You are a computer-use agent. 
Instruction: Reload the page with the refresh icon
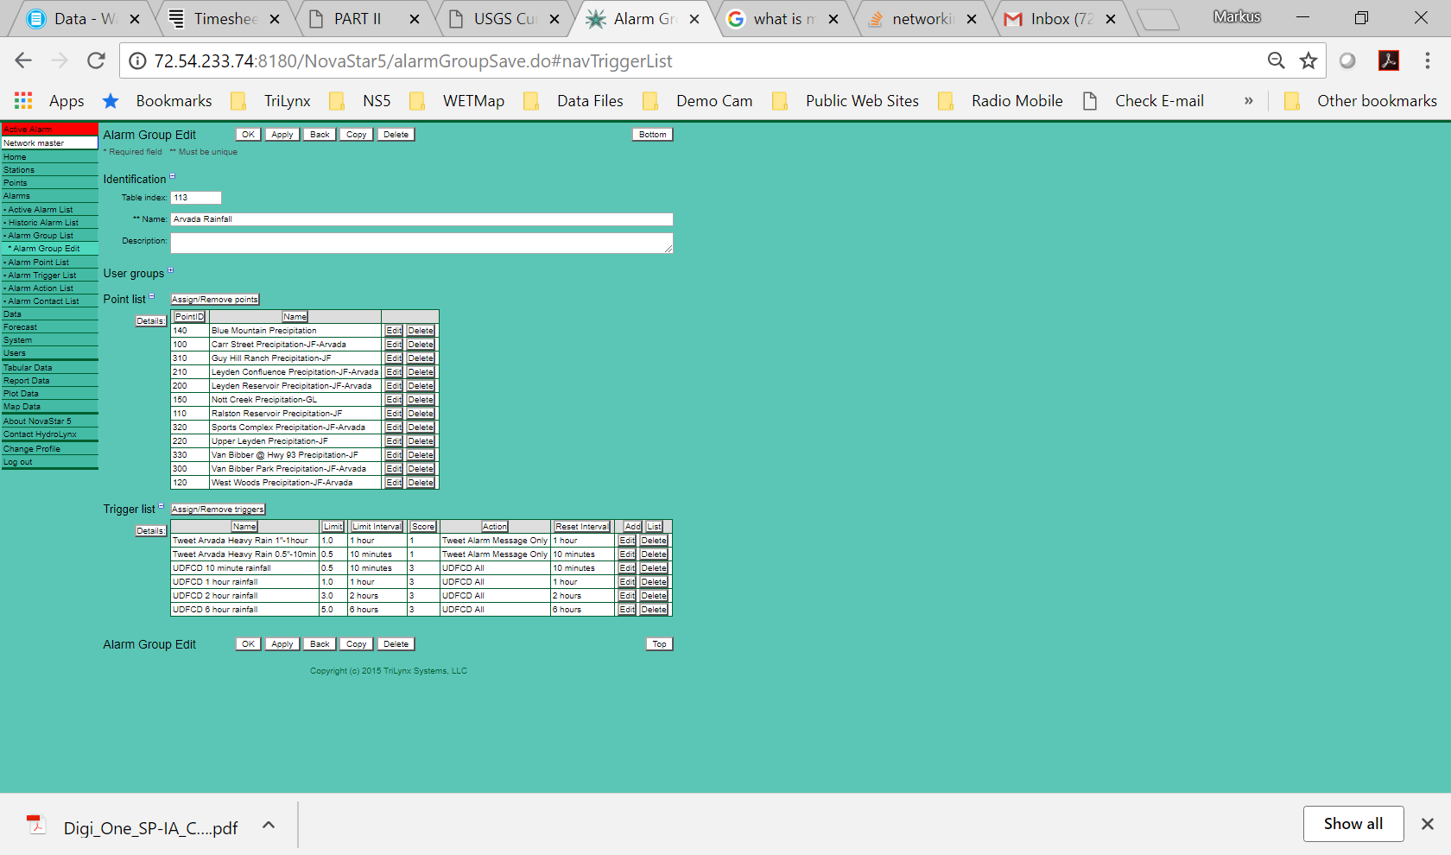[x=96, y=60]
